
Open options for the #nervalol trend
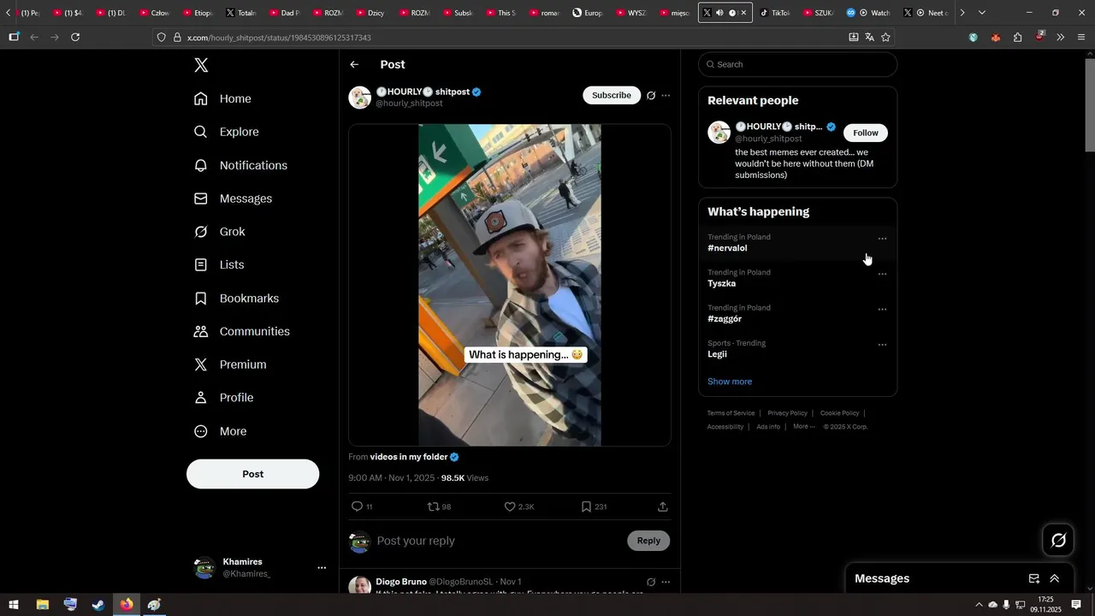tap(882, 239)
